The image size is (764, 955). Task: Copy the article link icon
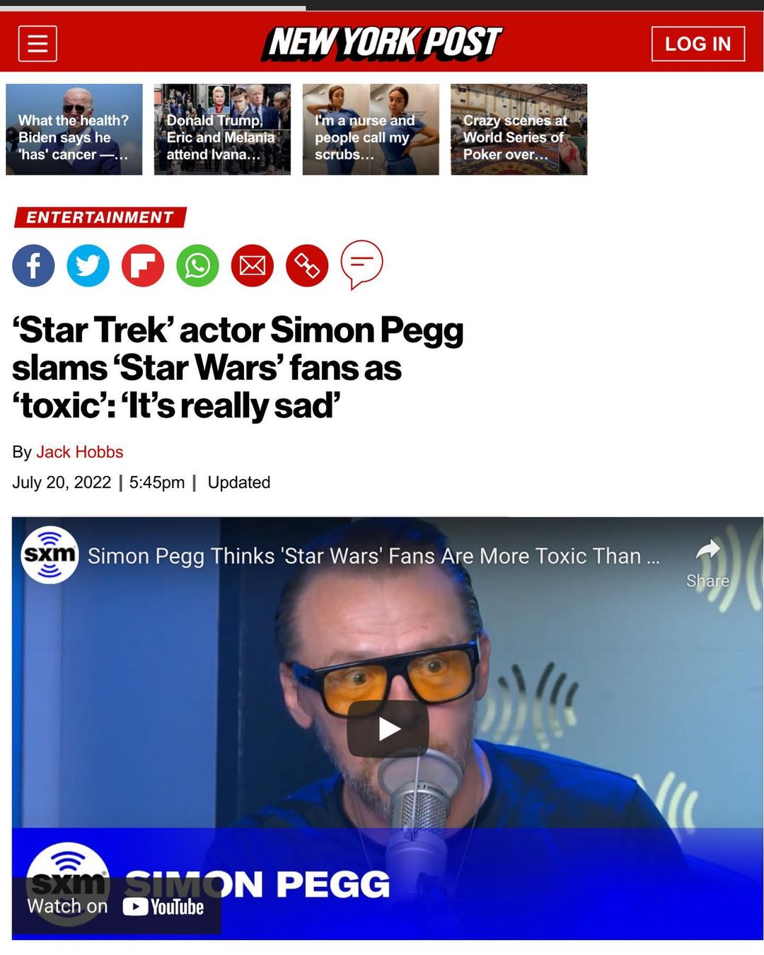click(307, 266)
